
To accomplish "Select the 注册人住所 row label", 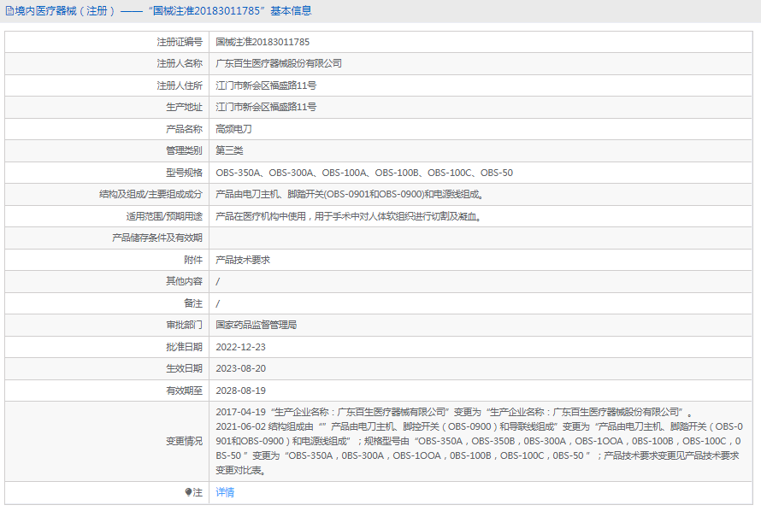I will click(x=180, y=85).
